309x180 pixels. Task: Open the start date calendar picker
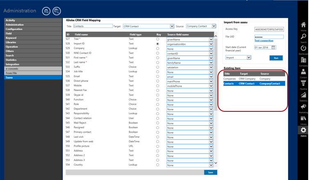273,47
